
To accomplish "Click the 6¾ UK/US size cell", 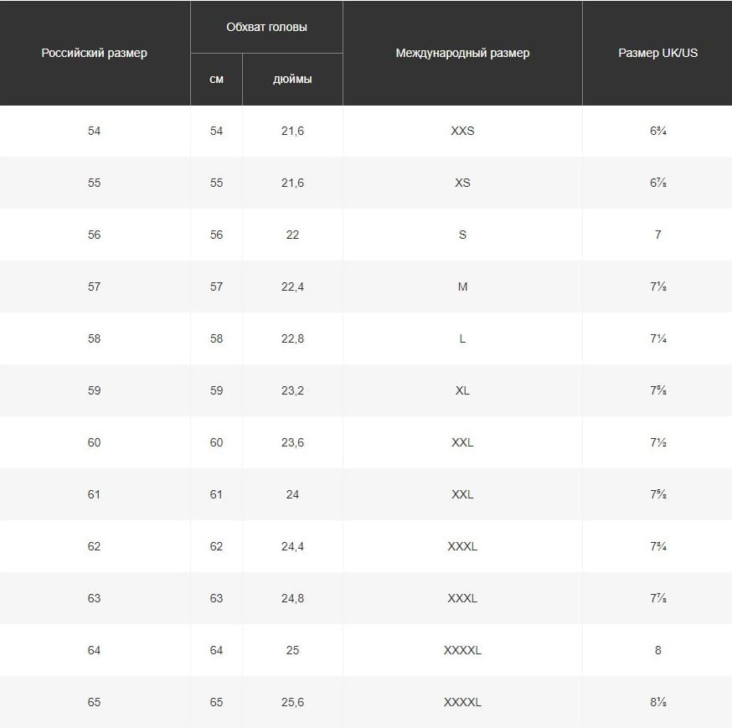I will click(657, 131).
